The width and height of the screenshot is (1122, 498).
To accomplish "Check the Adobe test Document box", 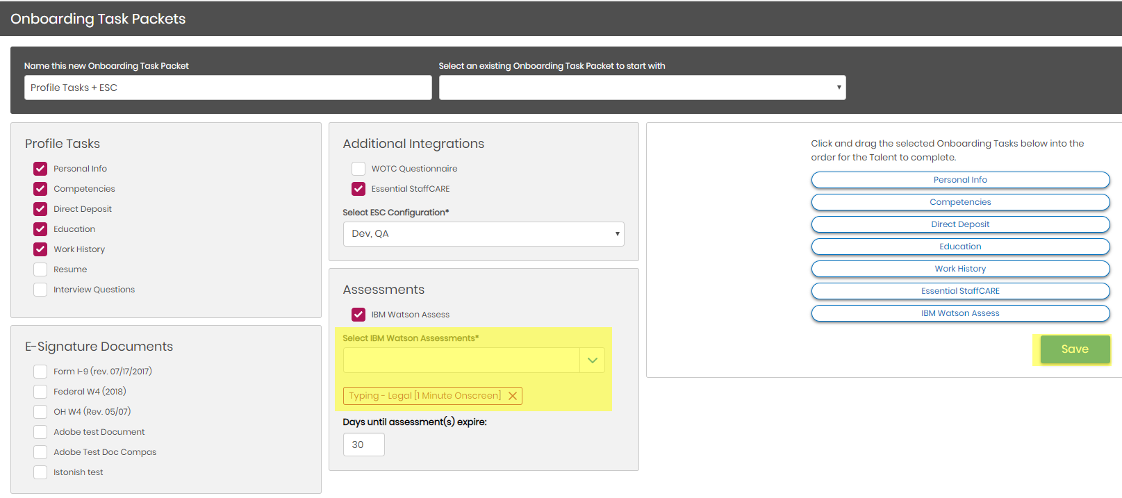I will 40,432.
